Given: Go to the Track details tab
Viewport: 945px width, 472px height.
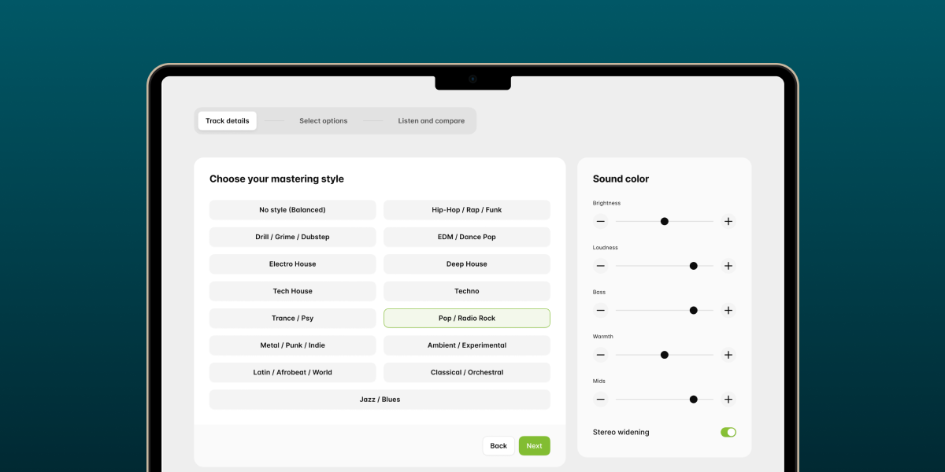Looking at the screenshot, I should click(x=227, y=121).
